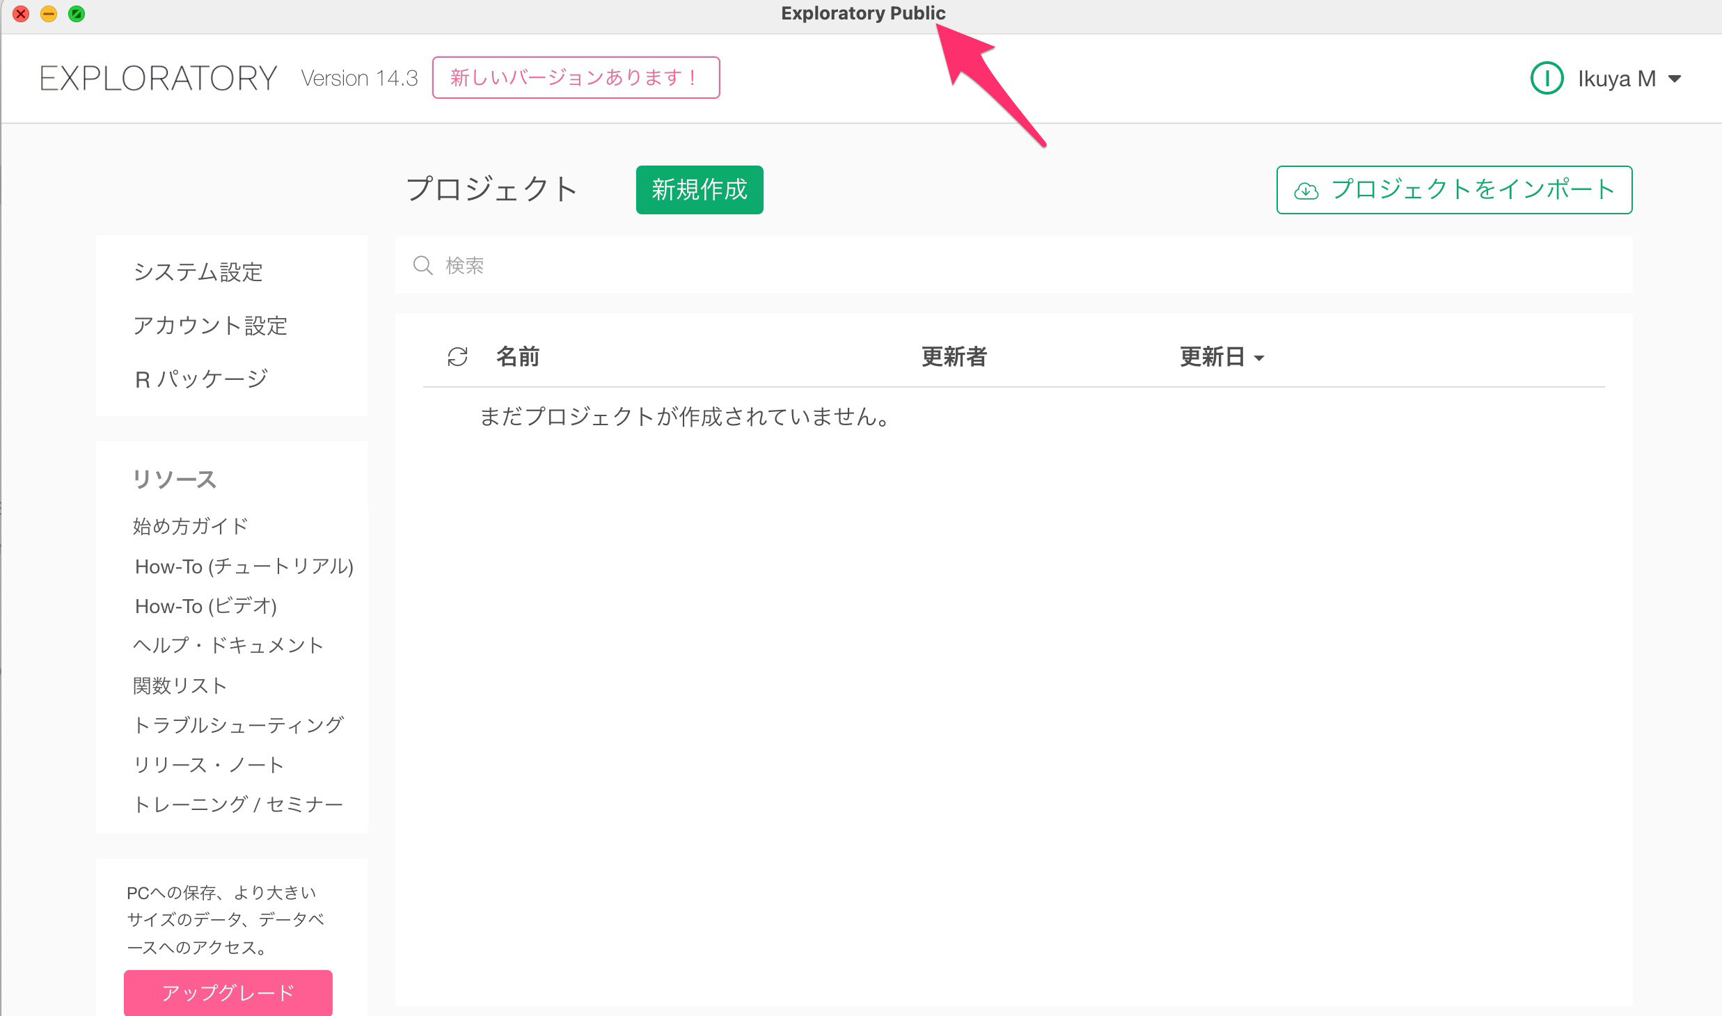Open the トラブルシューティング link

pyautogui.click(x=238, y=725)
